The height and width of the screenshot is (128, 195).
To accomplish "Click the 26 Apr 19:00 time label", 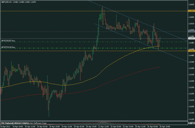I will pos(165,127).
